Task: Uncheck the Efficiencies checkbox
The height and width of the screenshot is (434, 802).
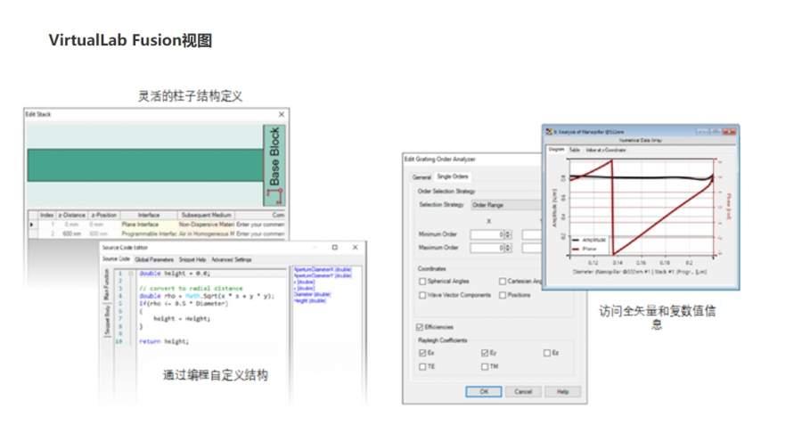Action: point(420,327)
